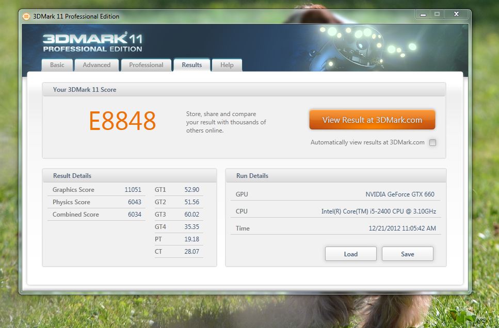Click the Graphics Score value 11051

point(133,190)
